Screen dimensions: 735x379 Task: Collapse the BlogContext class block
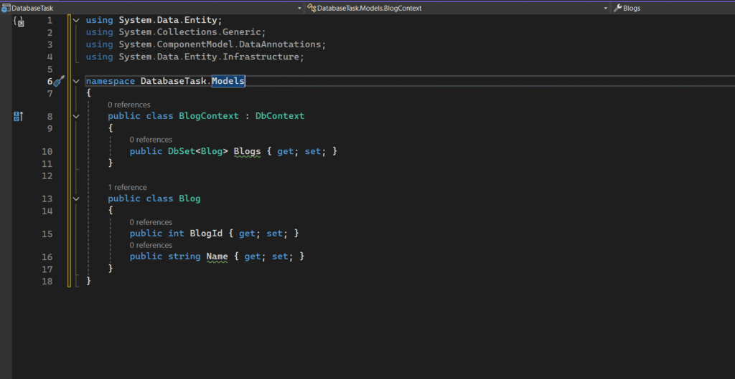[76, 116]
